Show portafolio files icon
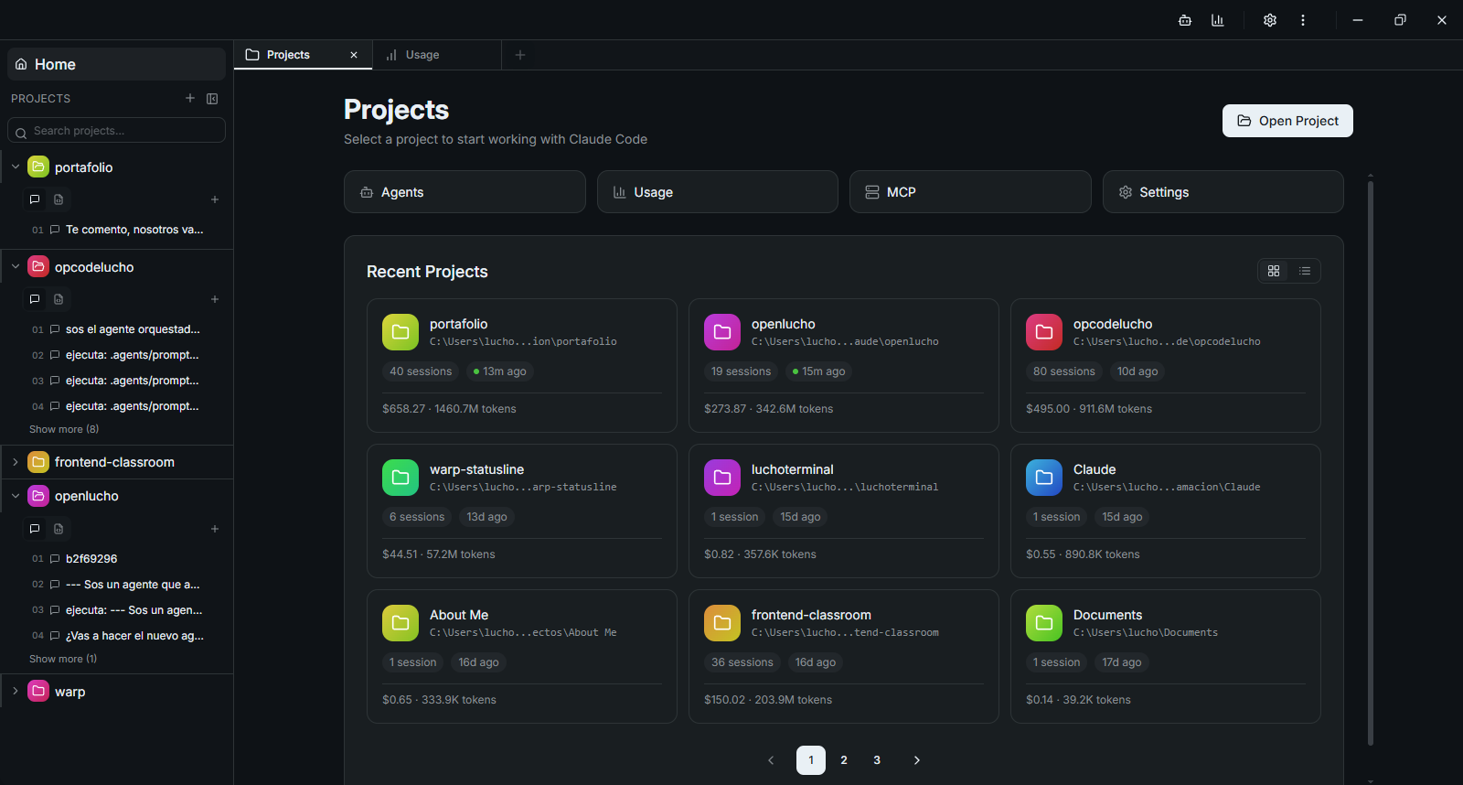The height and width of the screenshot is (785, 1463). pos(59,199)
